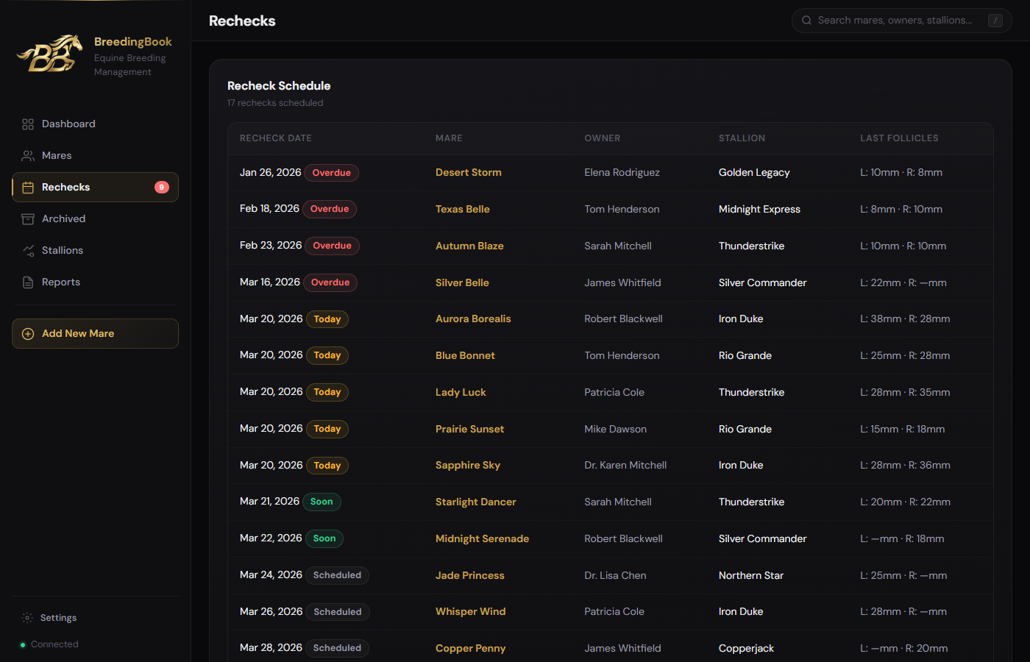Click the Stallions chart icon
The width and height of the screenshot is (1030, 662).
coord(28,251)
